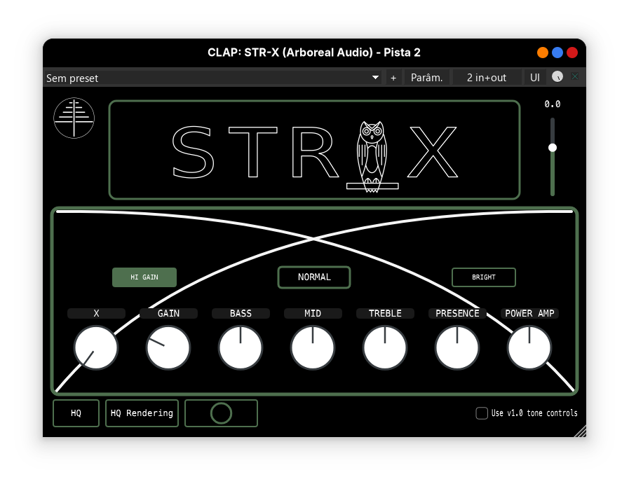Click the small wet/dry knob in the plugin header
Viewport: 629px width, 484px height.
coord(557,77)
